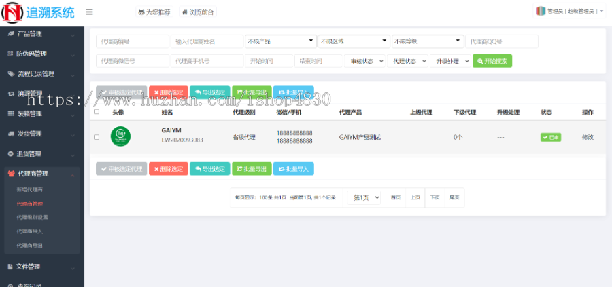Viewport: 612px width, 287px height.
Task: Click the 退货管理 icon in sidebar
Action: [10, 154]
